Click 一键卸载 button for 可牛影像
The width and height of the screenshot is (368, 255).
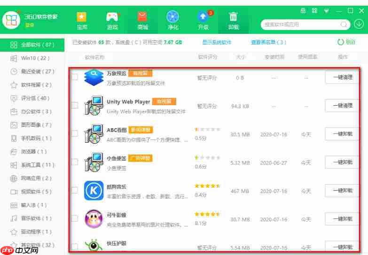point(342,219)
